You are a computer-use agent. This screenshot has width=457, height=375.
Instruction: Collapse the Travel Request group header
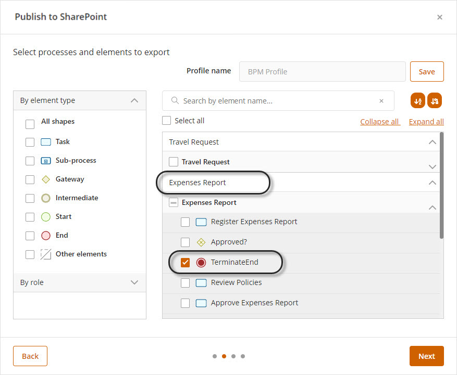coord(431,142)
